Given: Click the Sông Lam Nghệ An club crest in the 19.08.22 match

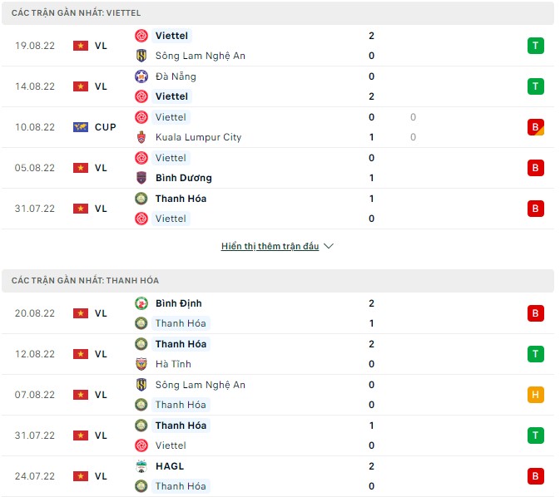Looking at the screenshot, I should (x=141, y=56).
